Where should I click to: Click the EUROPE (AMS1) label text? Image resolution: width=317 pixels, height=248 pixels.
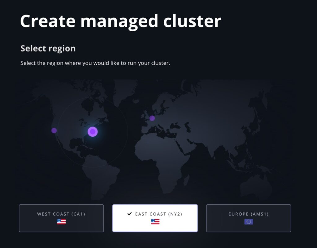[x=248, y=214]
